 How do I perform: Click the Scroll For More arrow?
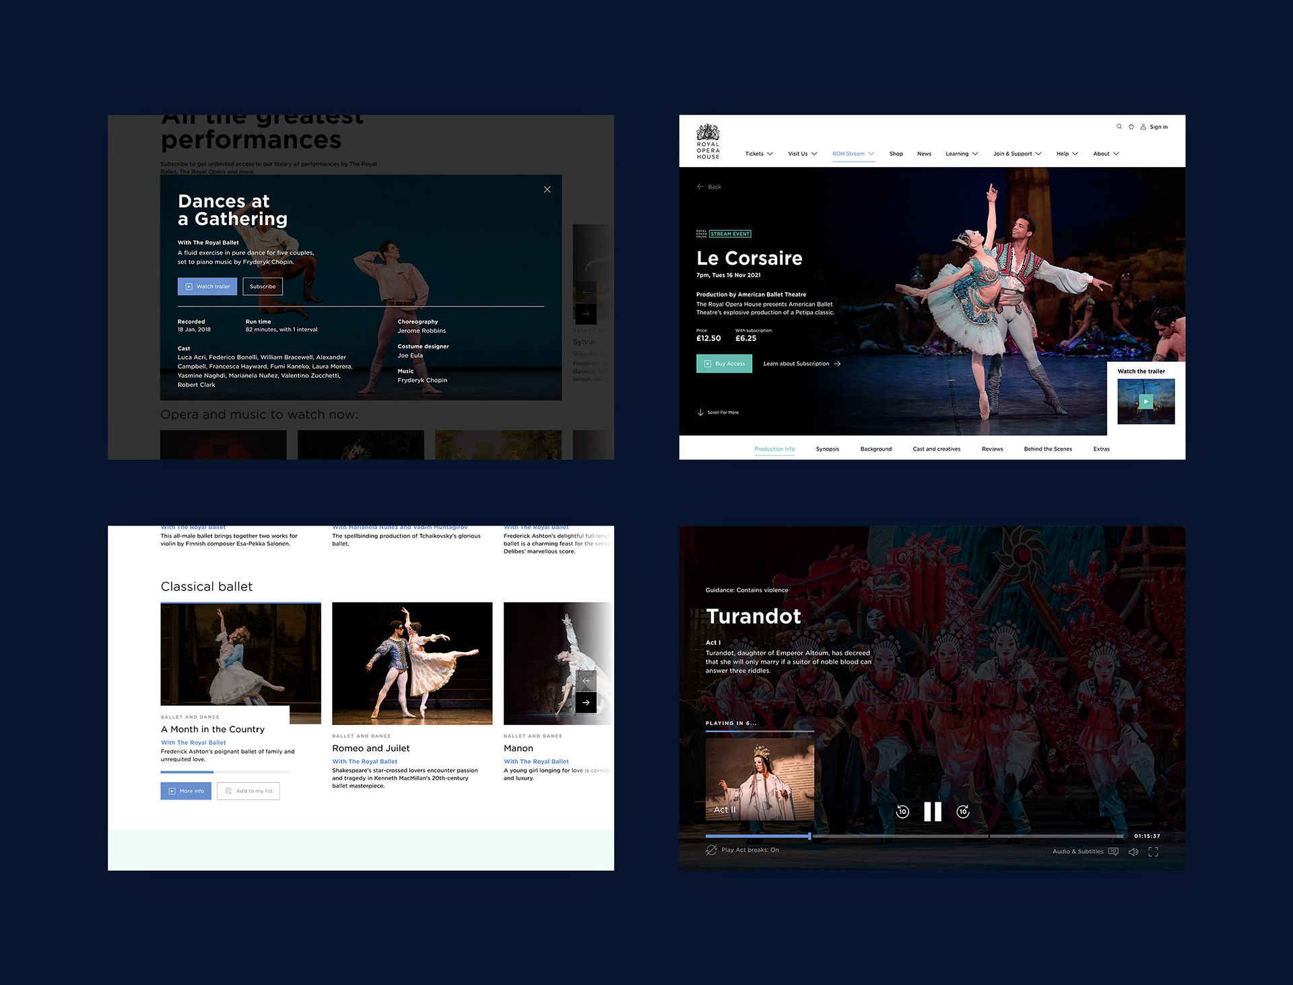pyautogui.click(x=700, y=412)
